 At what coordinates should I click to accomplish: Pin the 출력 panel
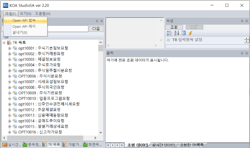(x=242, y=53)
